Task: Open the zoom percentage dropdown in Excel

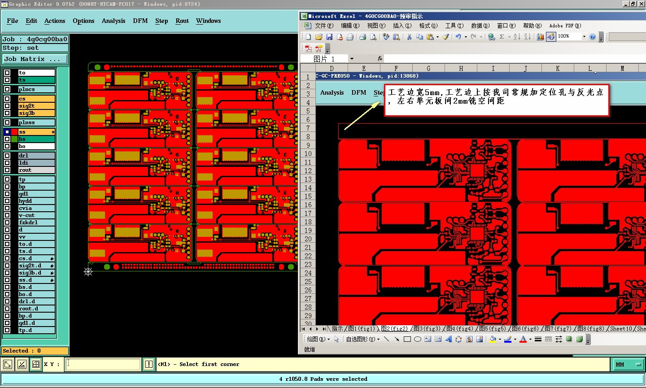Action: click(584, 37)
